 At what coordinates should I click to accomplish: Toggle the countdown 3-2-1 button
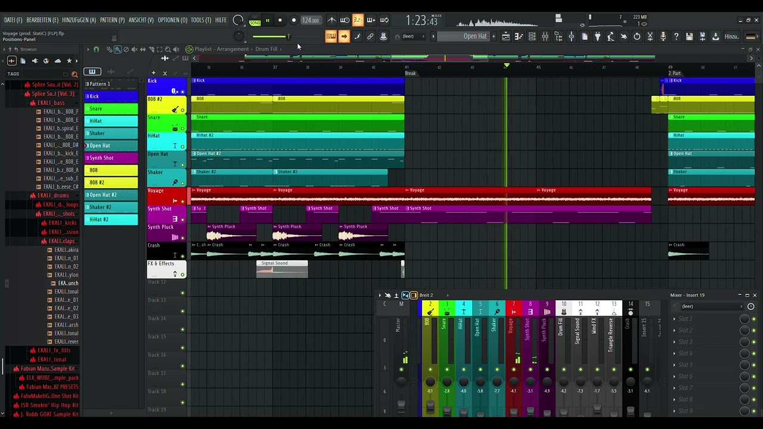358,20
